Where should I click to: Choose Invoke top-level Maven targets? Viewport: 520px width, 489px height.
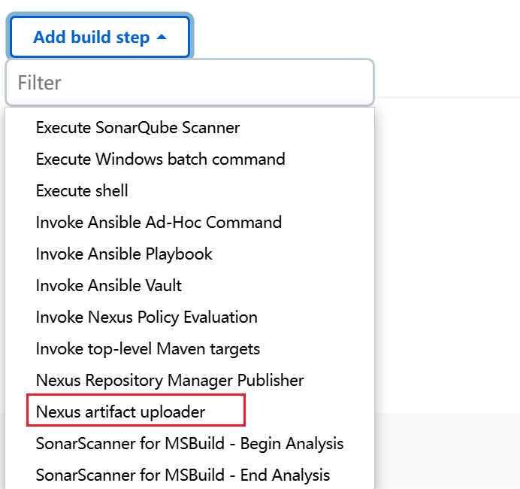point(148,348)
